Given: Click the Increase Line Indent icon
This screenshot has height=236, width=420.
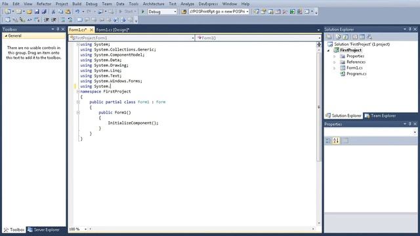Looking at the screenshot, I should click(x=54, y=20).
